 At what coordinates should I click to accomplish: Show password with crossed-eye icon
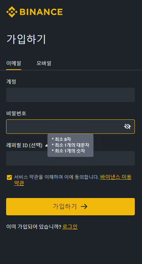[x=127, y=127]
